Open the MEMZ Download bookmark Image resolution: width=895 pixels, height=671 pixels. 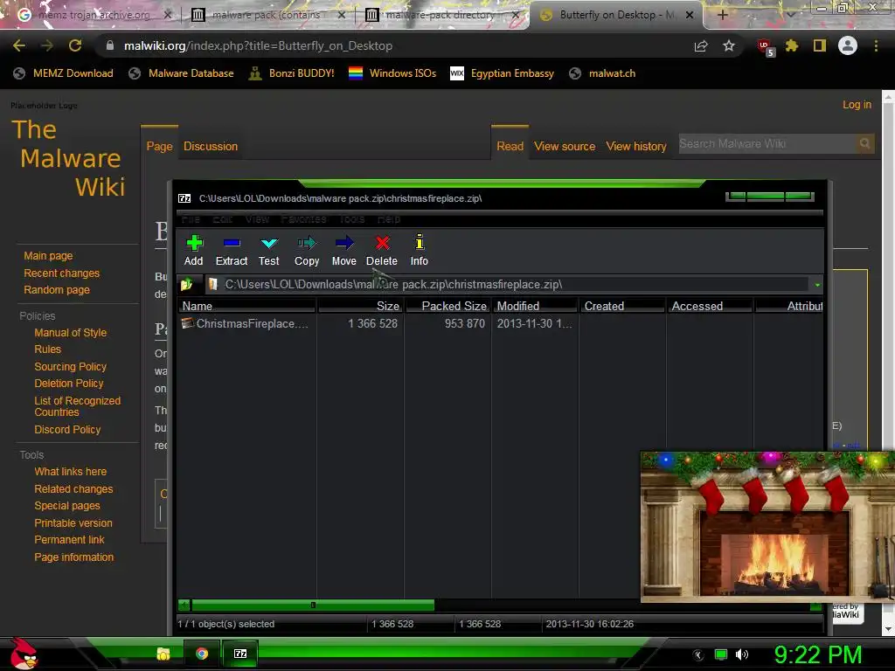[x=63, y=73]
